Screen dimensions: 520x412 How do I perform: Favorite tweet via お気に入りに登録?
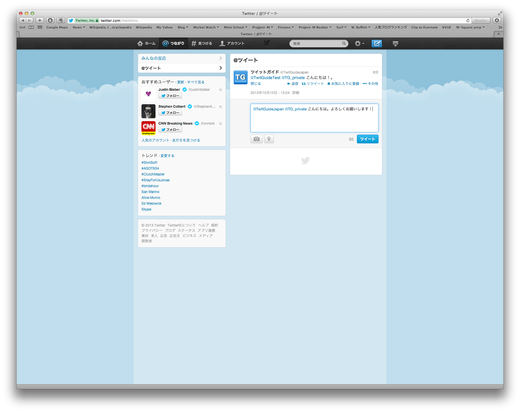pos(343,84)
